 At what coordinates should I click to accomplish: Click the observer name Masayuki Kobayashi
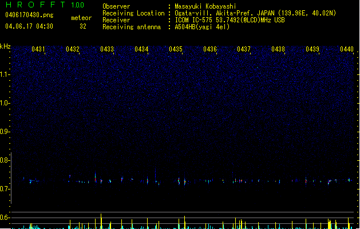click(x=205, y=6)
